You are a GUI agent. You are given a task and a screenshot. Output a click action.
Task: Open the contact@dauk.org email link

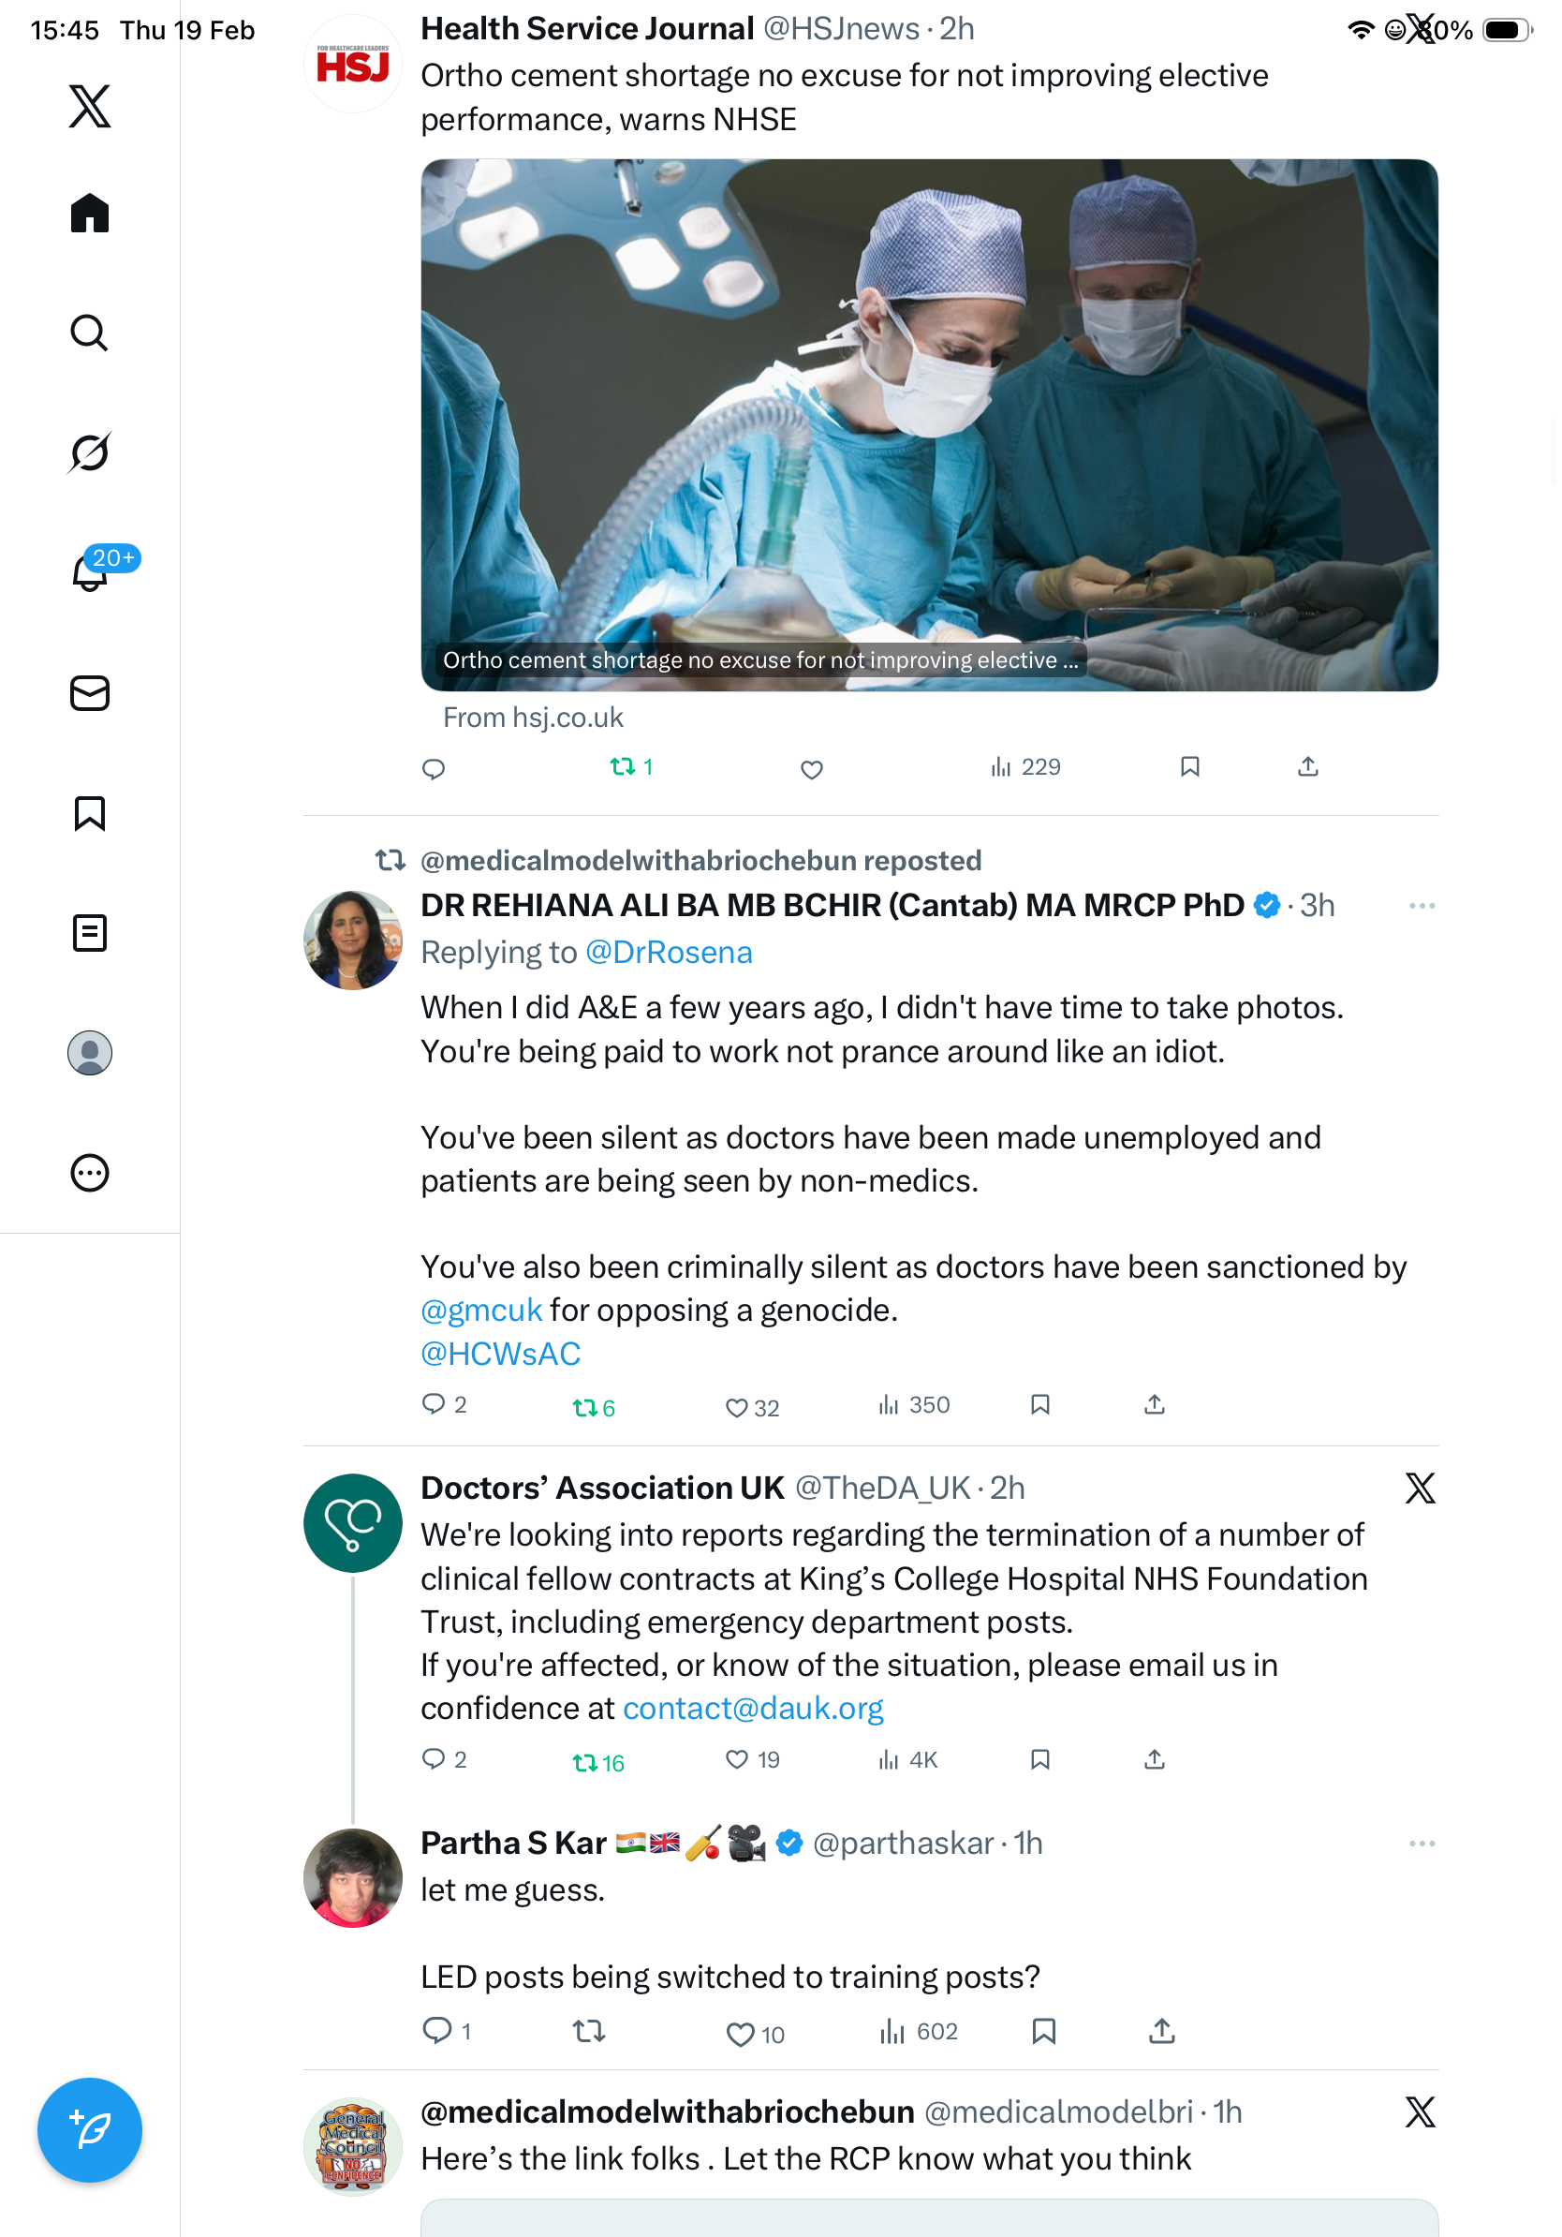click(x=753, y=1709)
